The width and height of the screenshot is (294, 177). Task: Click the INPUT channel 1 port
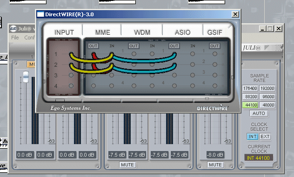pos(71,54)
